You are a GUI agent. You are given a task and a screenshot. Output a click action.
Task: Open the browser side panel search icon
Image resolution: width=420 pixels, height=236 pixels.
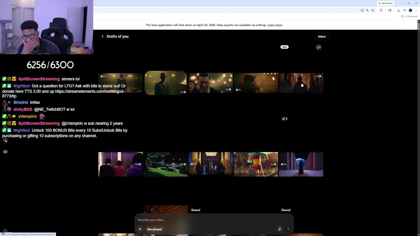(x=390, y=10)
